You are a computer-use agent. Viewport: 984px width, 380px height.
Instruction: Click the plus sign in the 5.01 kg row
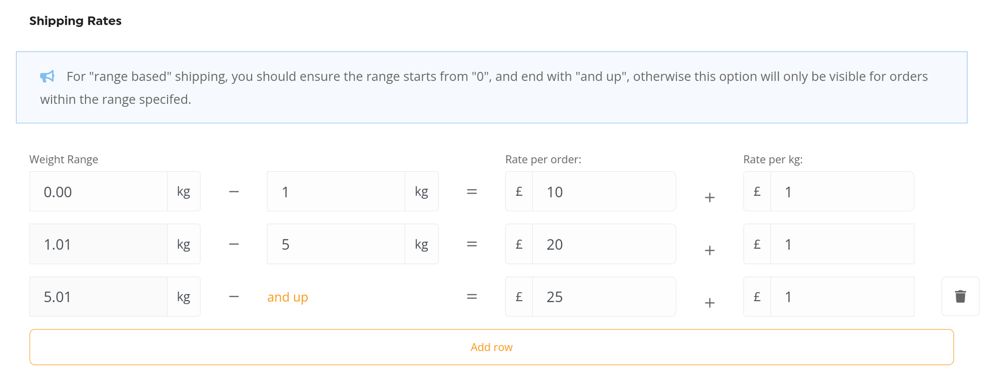(x=710, y=303)
